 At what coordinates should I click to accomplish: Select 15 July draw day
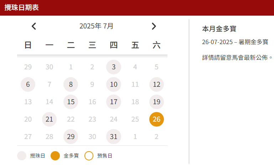point(71,102)
